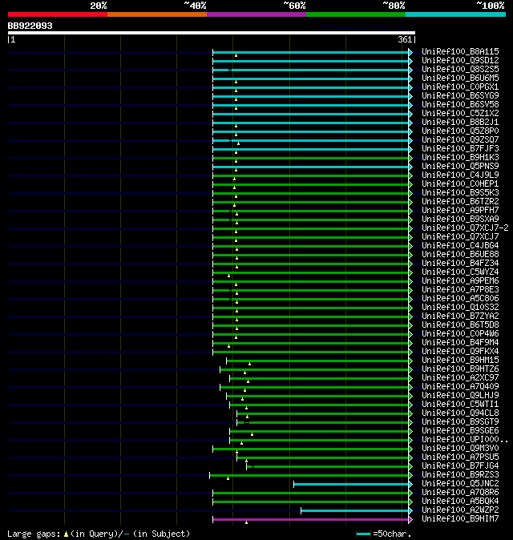The width and height of the screenshot is (513, 540).
Task: Select the UniRef100_A7Q409 label
Action: (x=460, y=387)
